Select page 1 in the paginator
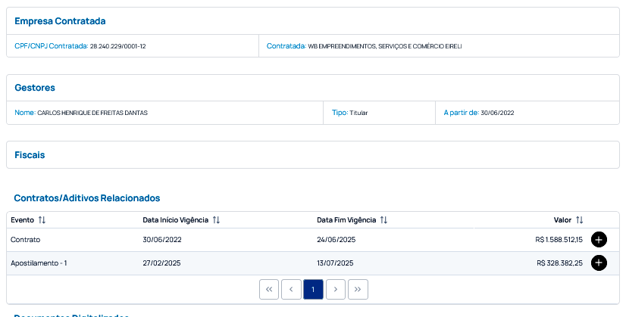The height and width of the screenshot is (317, 626). (313, 289)
